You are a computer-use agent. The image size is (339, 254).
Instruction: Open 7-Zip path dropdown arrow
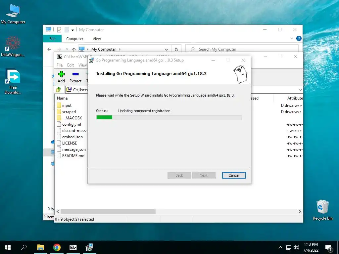pyautogui.click(x=300, y=90)
